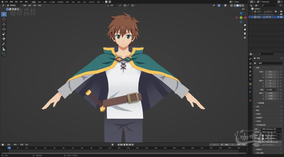Click the green Y axis on gizmo

[241, 18]
